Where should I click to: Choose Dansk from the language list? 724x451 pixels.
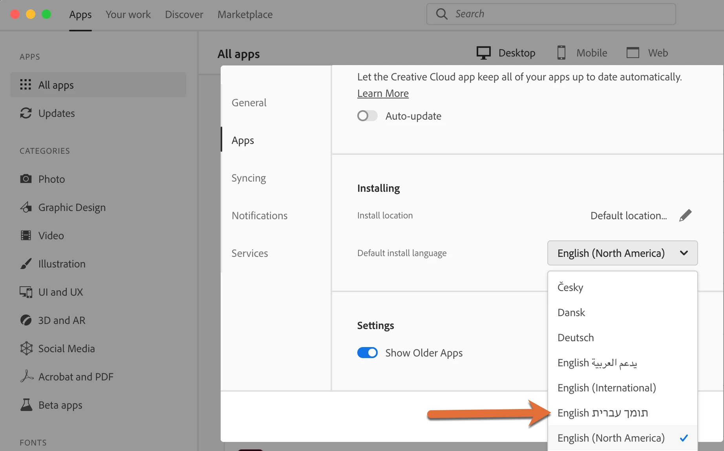pyautogui.click(x=622, y=312)
